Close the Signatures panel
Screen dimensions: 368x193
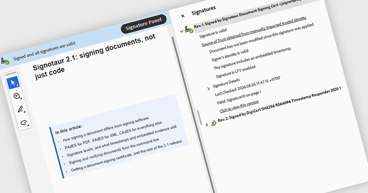pos(183,16)
